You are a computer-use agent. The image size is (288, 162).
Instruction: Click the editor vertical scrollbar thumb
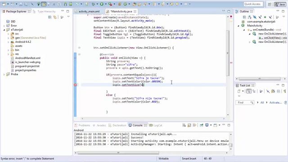tap(228, 53)
